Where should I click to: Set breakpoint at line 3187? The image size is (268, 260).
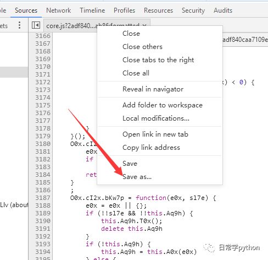tap(43, 198)
